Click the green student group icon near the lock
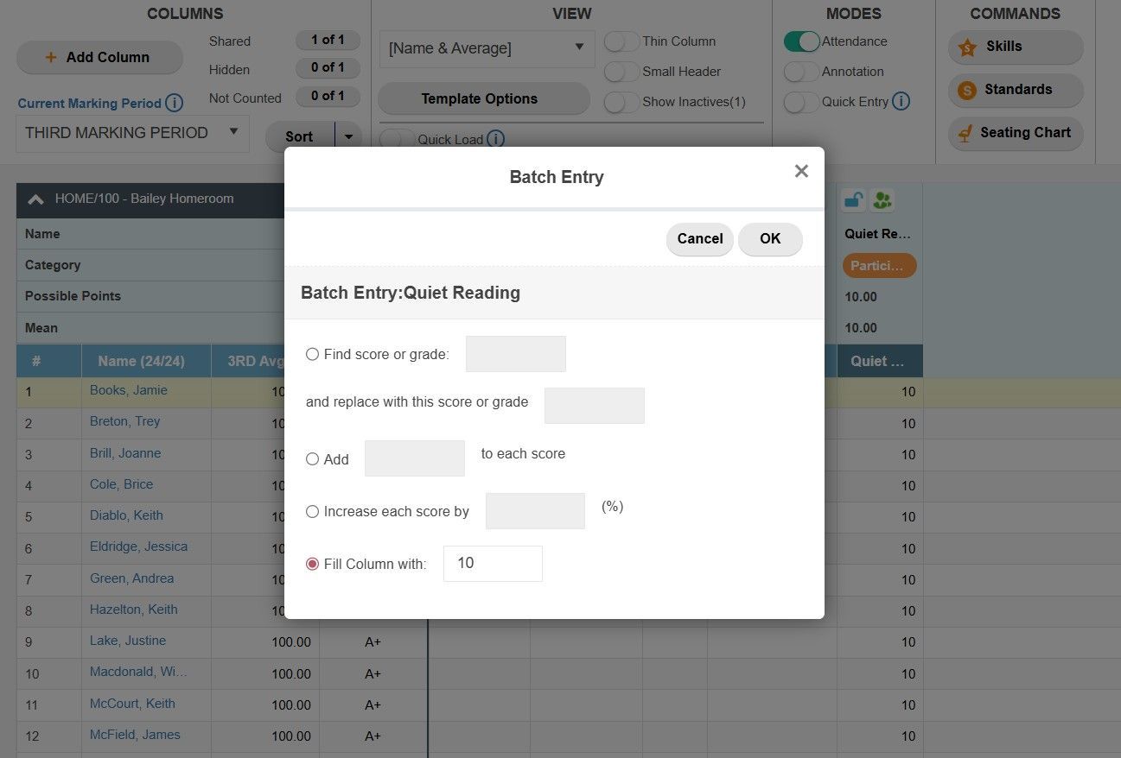The width and height of the screenshot is (1121, 758). point(882,199)
